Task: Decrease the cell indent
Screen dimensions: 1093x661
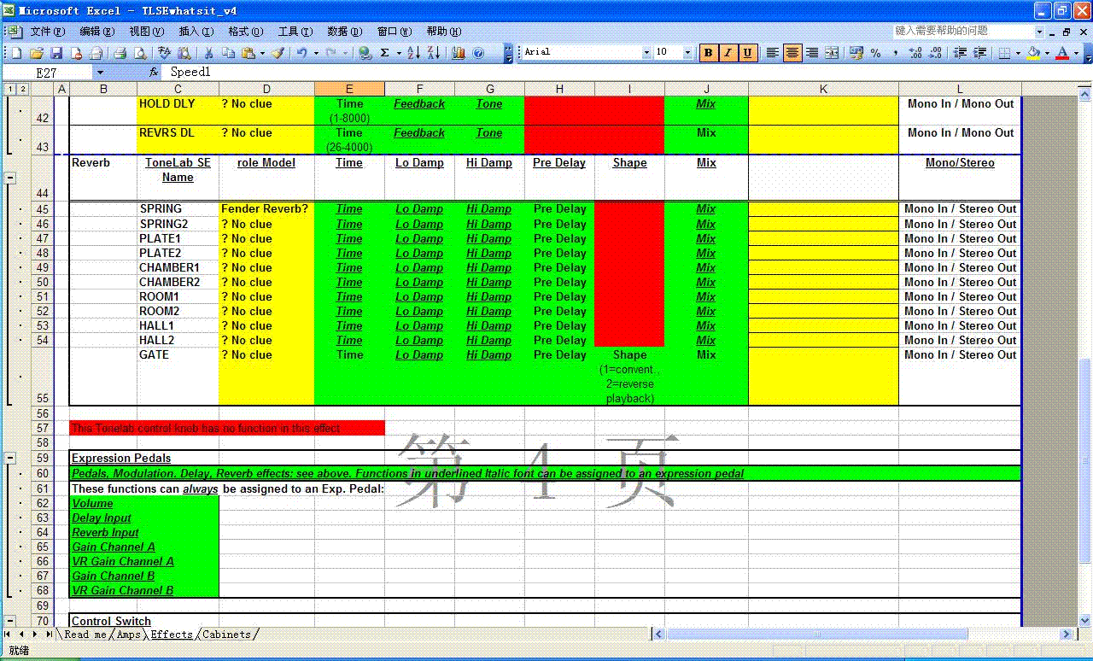Action: 961,53
